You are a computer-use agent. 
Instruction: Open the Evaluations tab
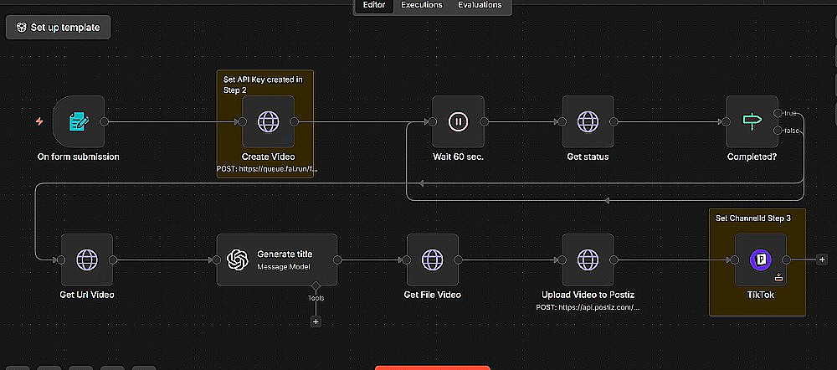click(480, 5)
